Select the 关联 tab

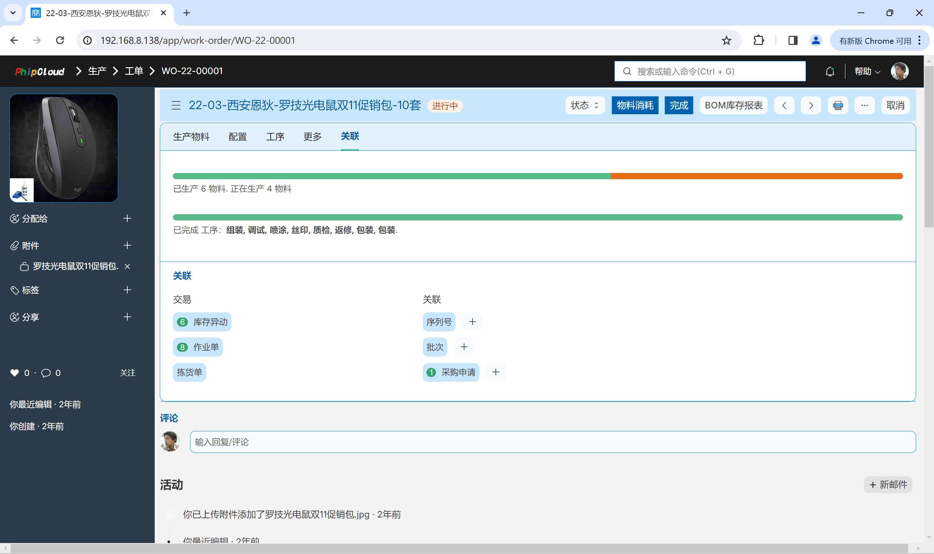point(350,136)
